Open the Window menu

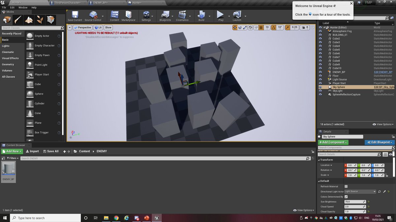(23, 7)
